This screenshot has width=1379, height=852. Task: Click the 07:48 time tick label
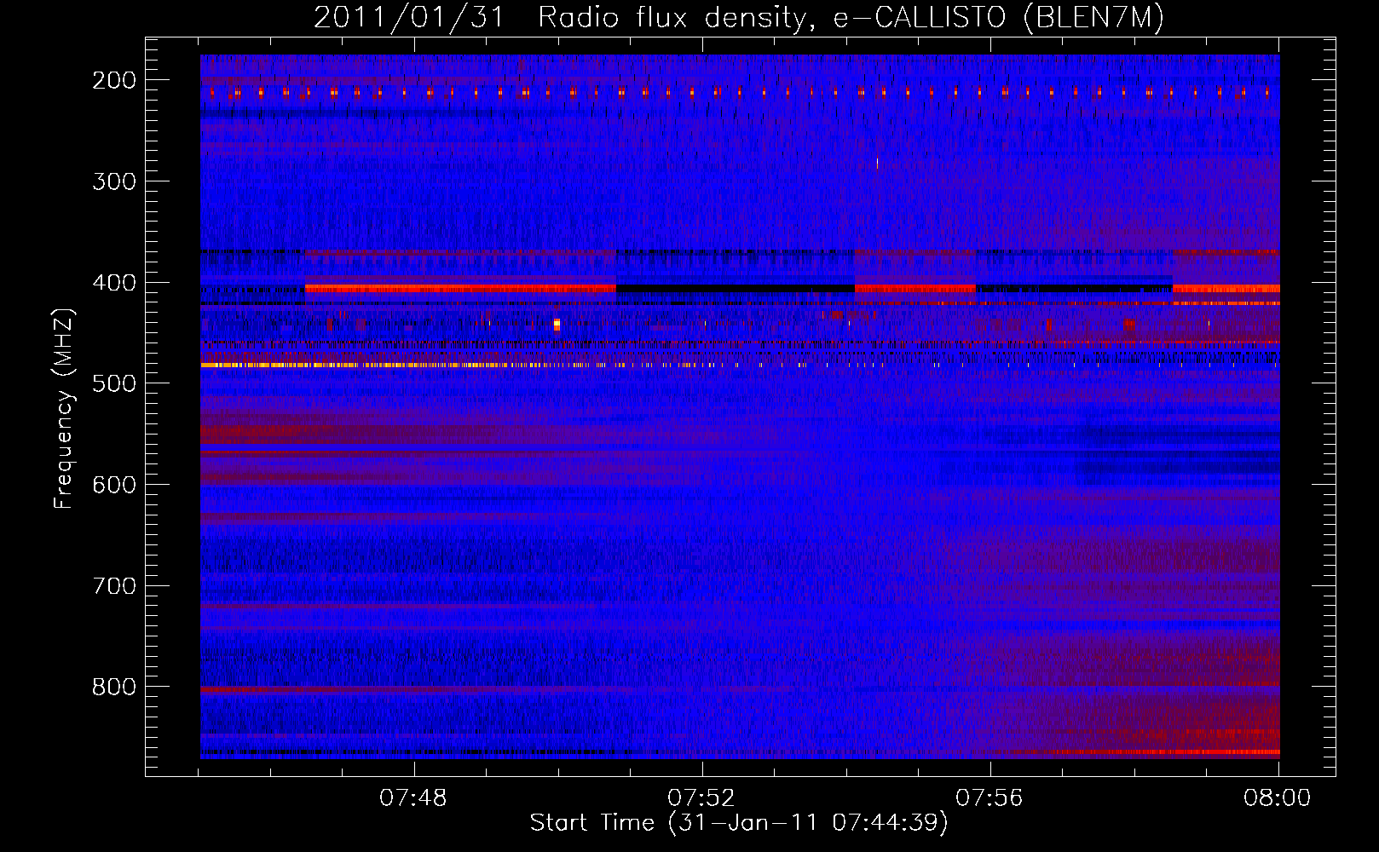[413, 798]
